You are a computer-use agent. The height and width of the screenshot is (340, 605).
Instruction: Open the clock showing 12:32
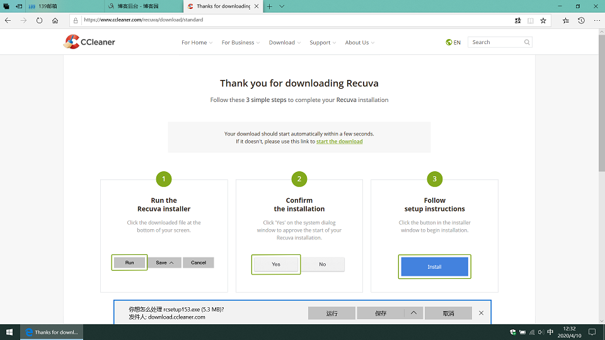[x=569, y=332]
